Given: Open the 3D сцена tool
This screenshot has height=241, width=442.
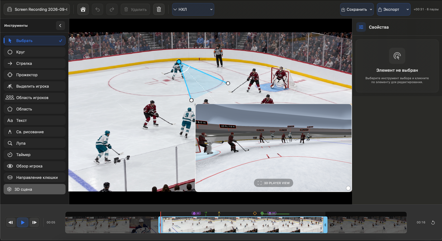Looking at the screenshot, I should [x=35, y=189].
